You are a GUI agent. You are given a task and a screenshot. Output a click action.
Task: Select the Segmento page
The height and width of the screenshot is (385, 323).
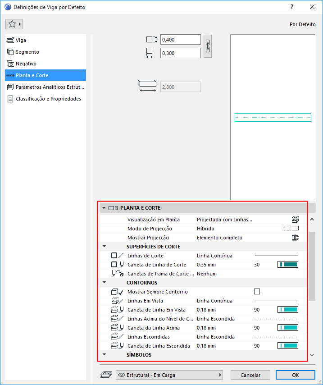click(45, 52)
